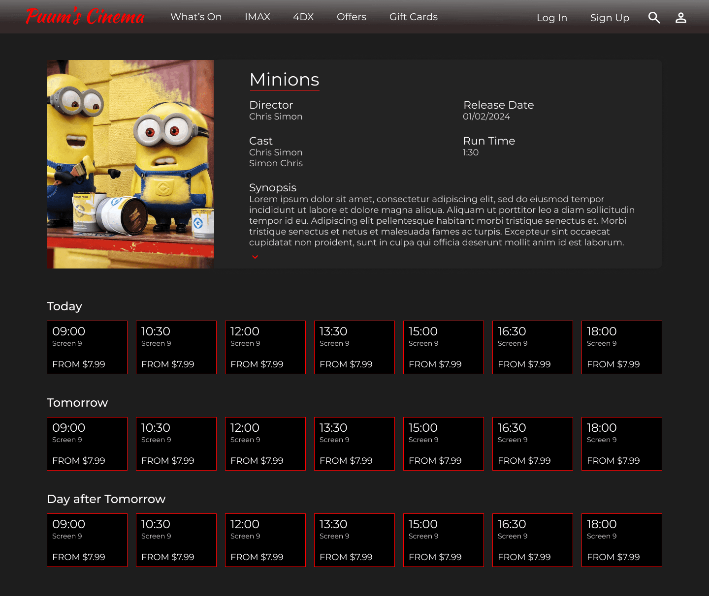
Task: Select Day after Tomorrow 13:30 screening
Action: 354,540
